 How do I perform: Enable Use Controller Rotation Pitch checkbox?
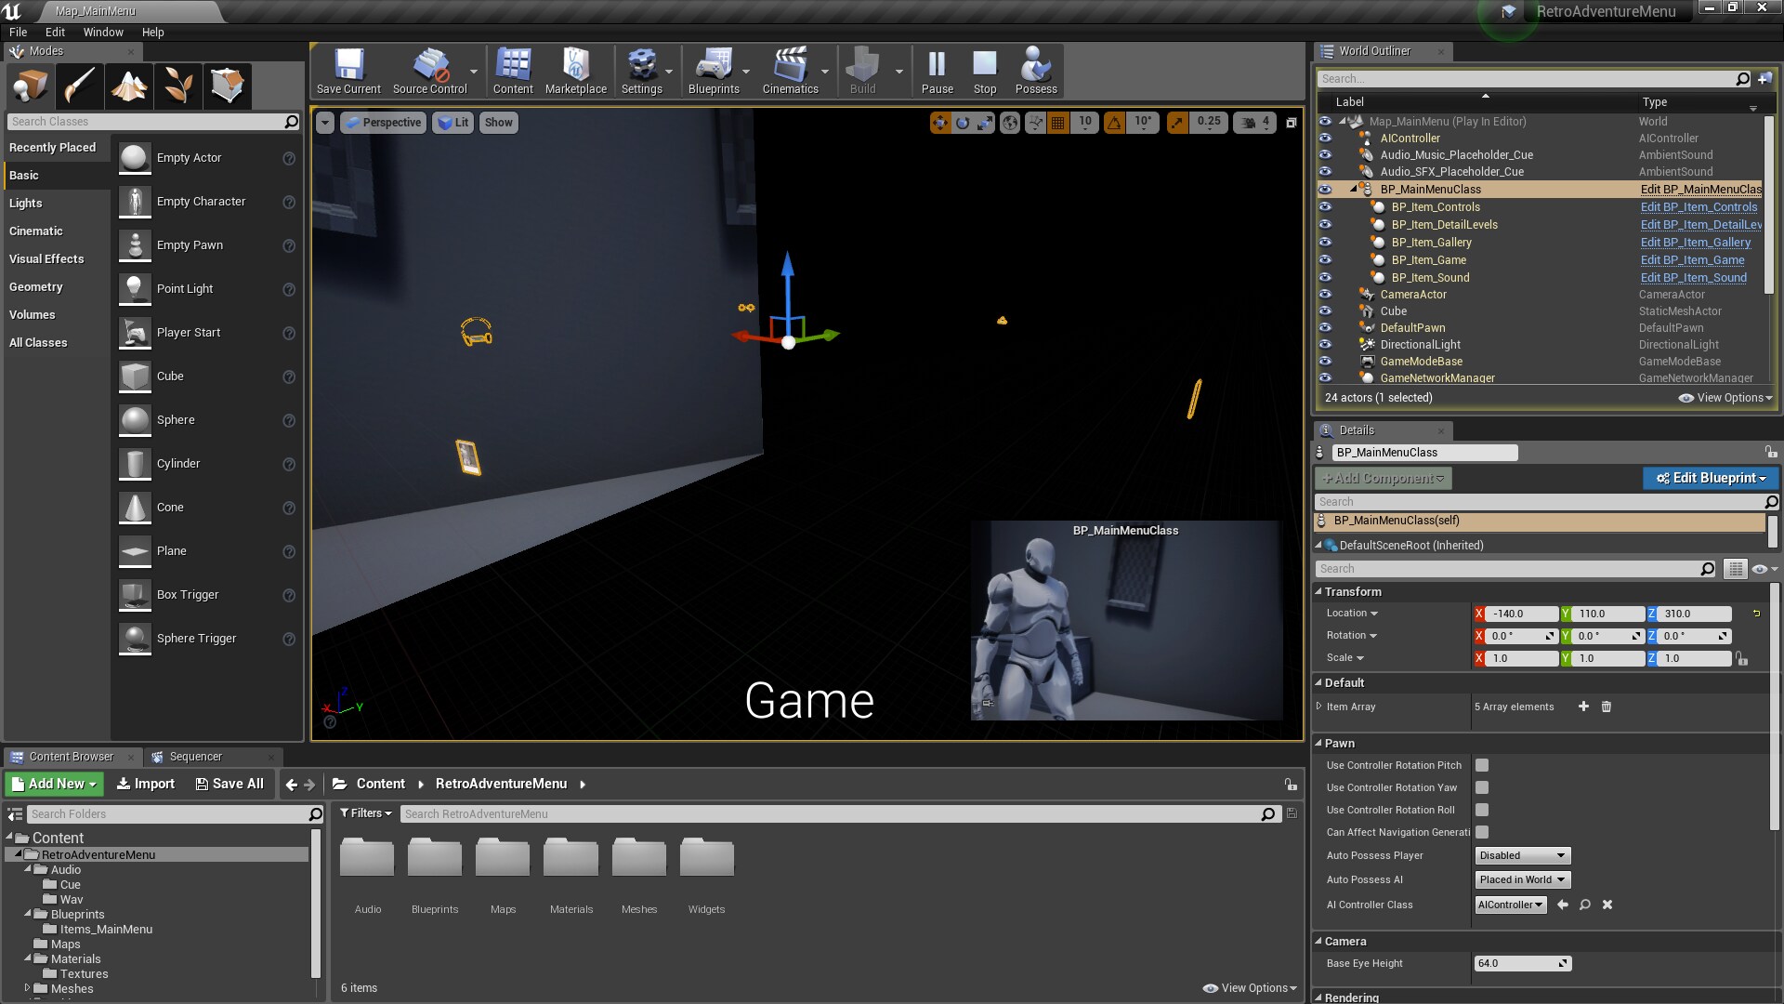coord(1482,765)
